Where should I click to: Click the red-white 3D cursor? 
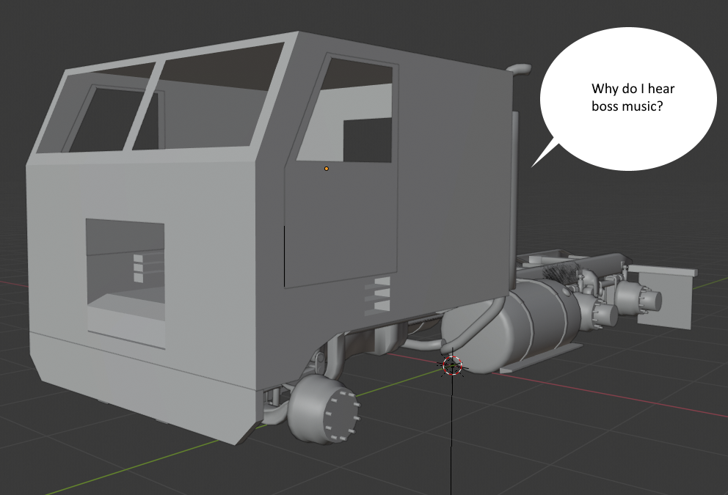[452, 366]
